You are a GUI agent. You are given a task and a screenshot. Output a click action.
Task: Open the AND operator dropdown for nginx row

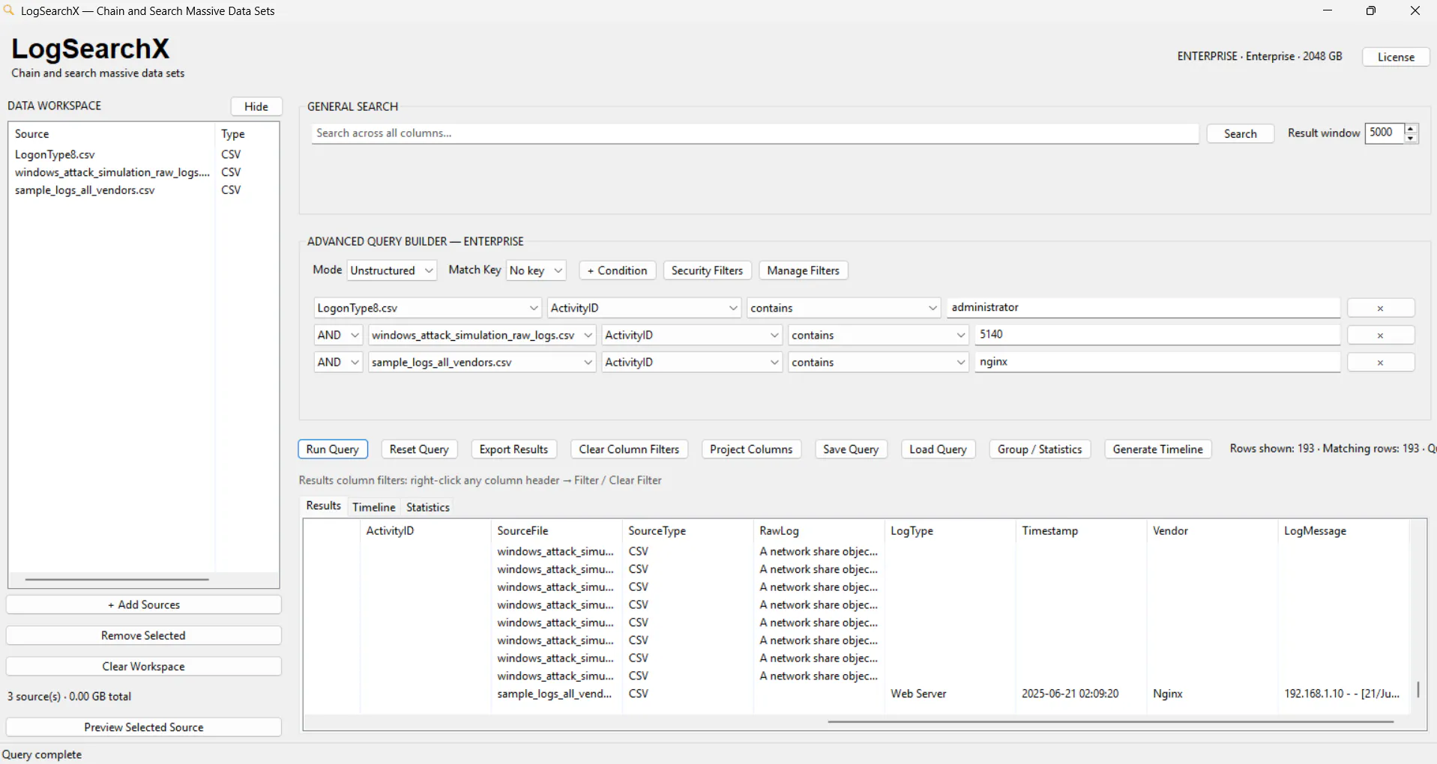tap(338, 362)
